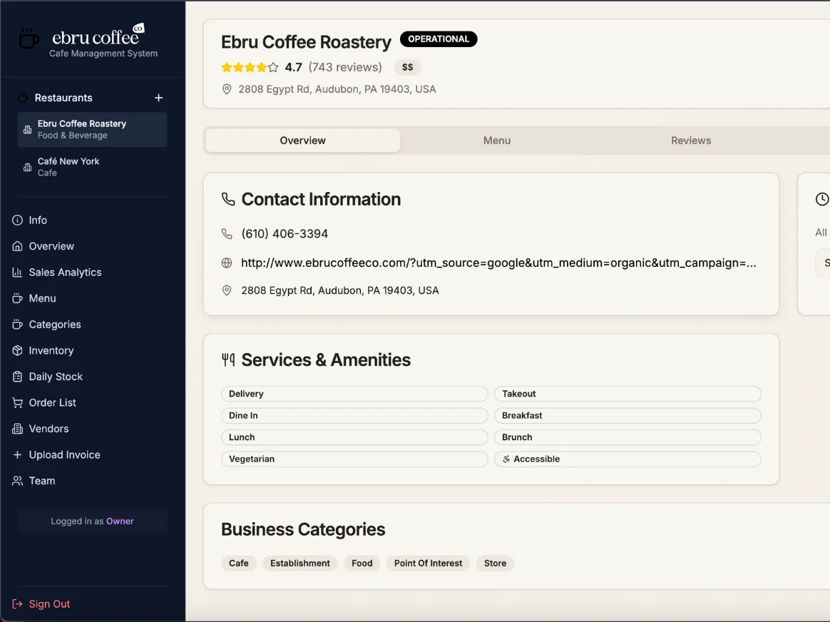Viewport: 830px width, 622px height.
Task: Open the Reviews tab
Action: point(690,141)
